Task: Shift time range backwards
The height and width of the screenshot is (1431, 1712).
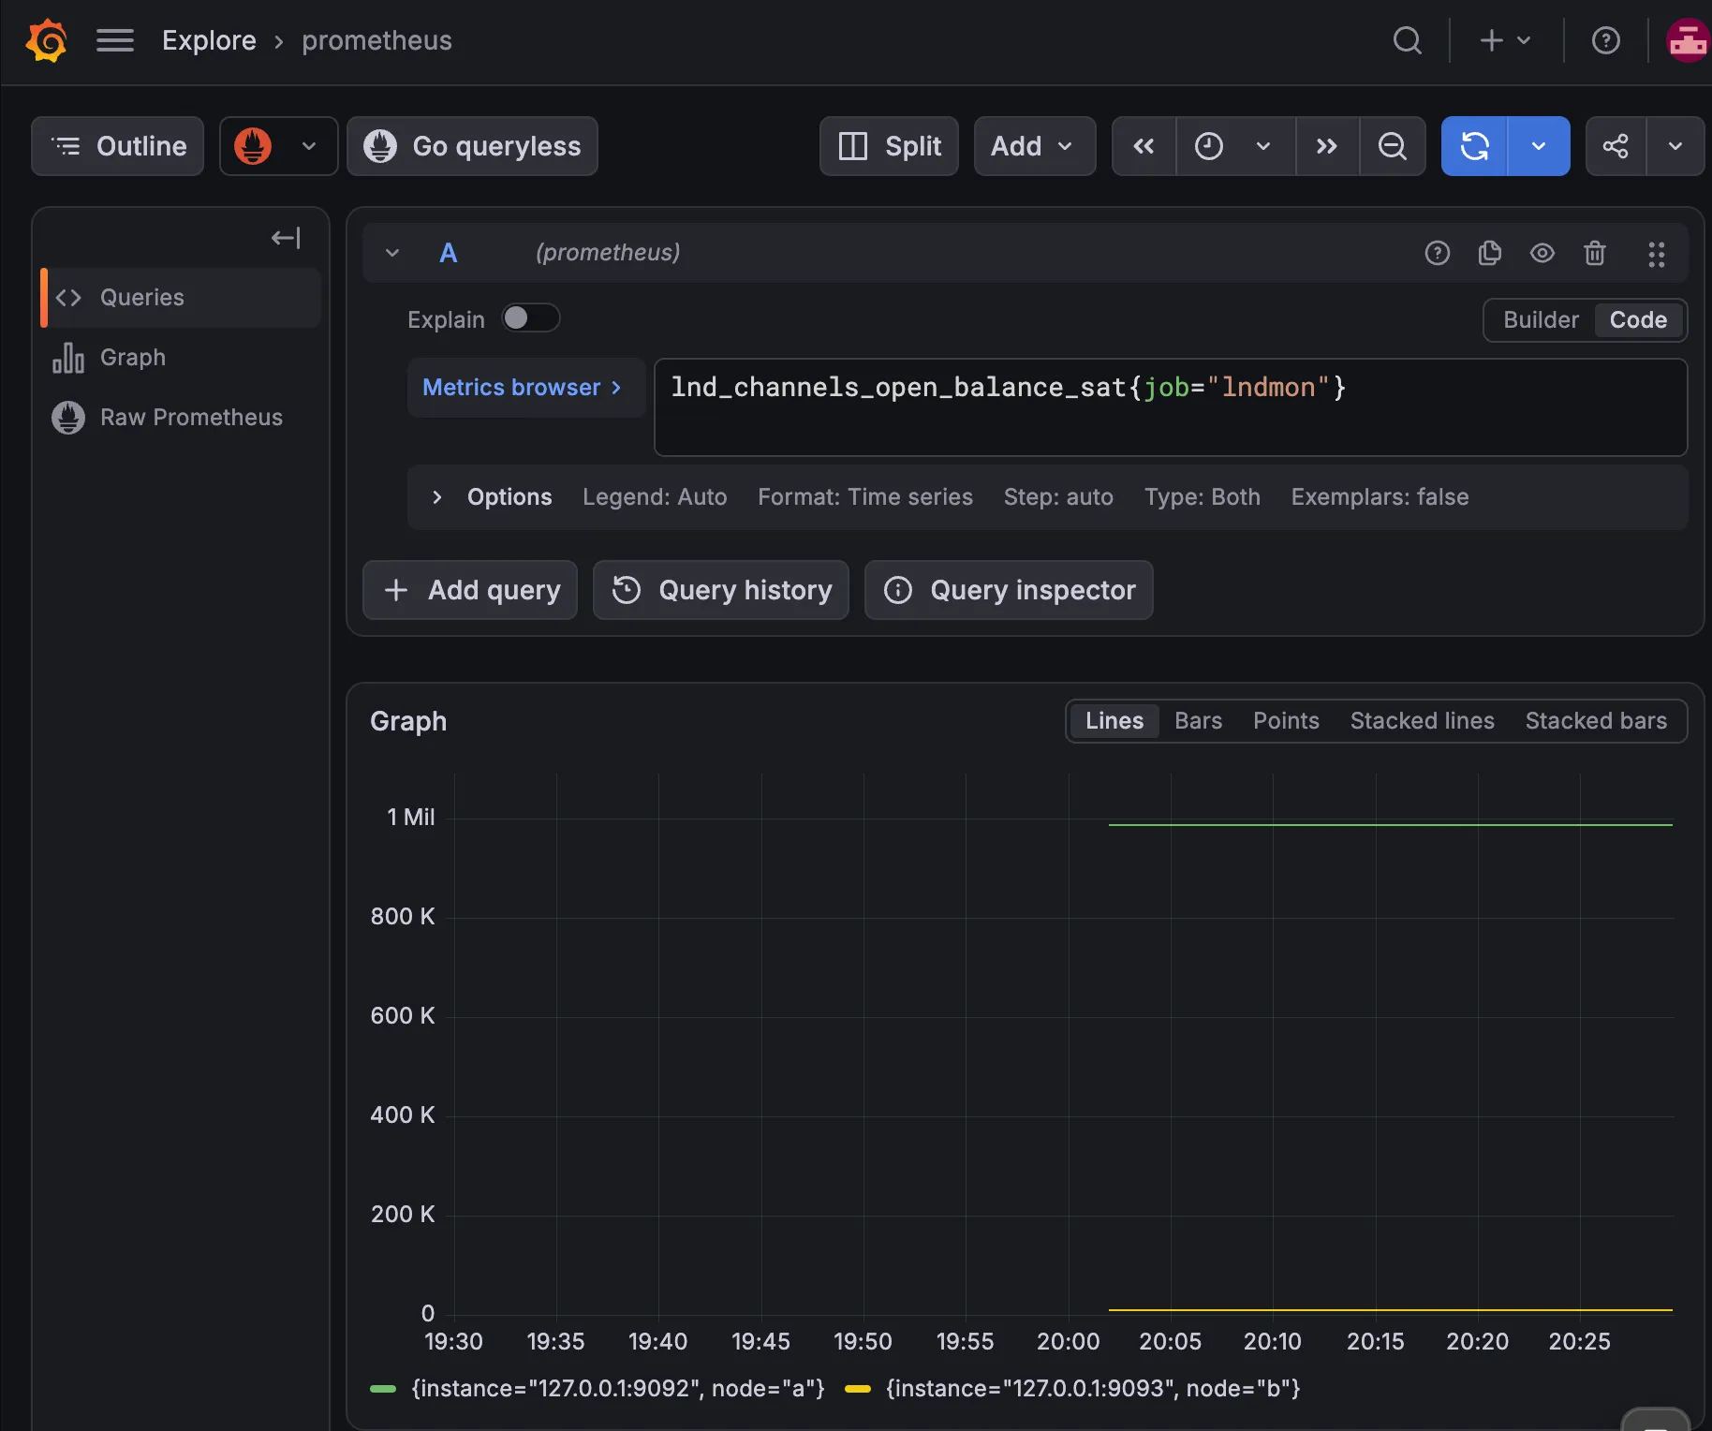Action: pyautogui.click(x=1144, y=146)
